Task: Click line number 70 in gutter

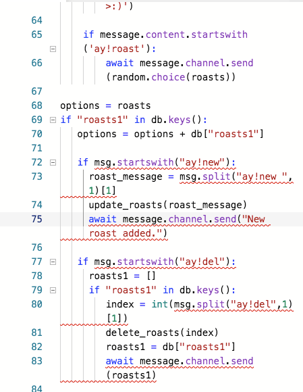Action: [x=36, y=134]
